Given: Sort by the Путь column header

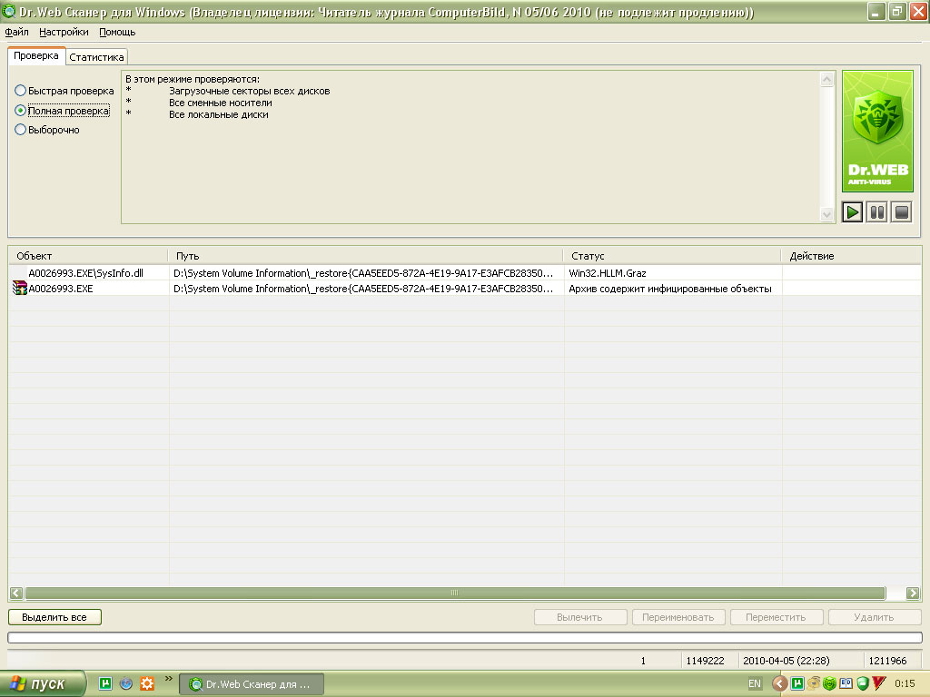Looking at the screenshot, I should 365,256.
